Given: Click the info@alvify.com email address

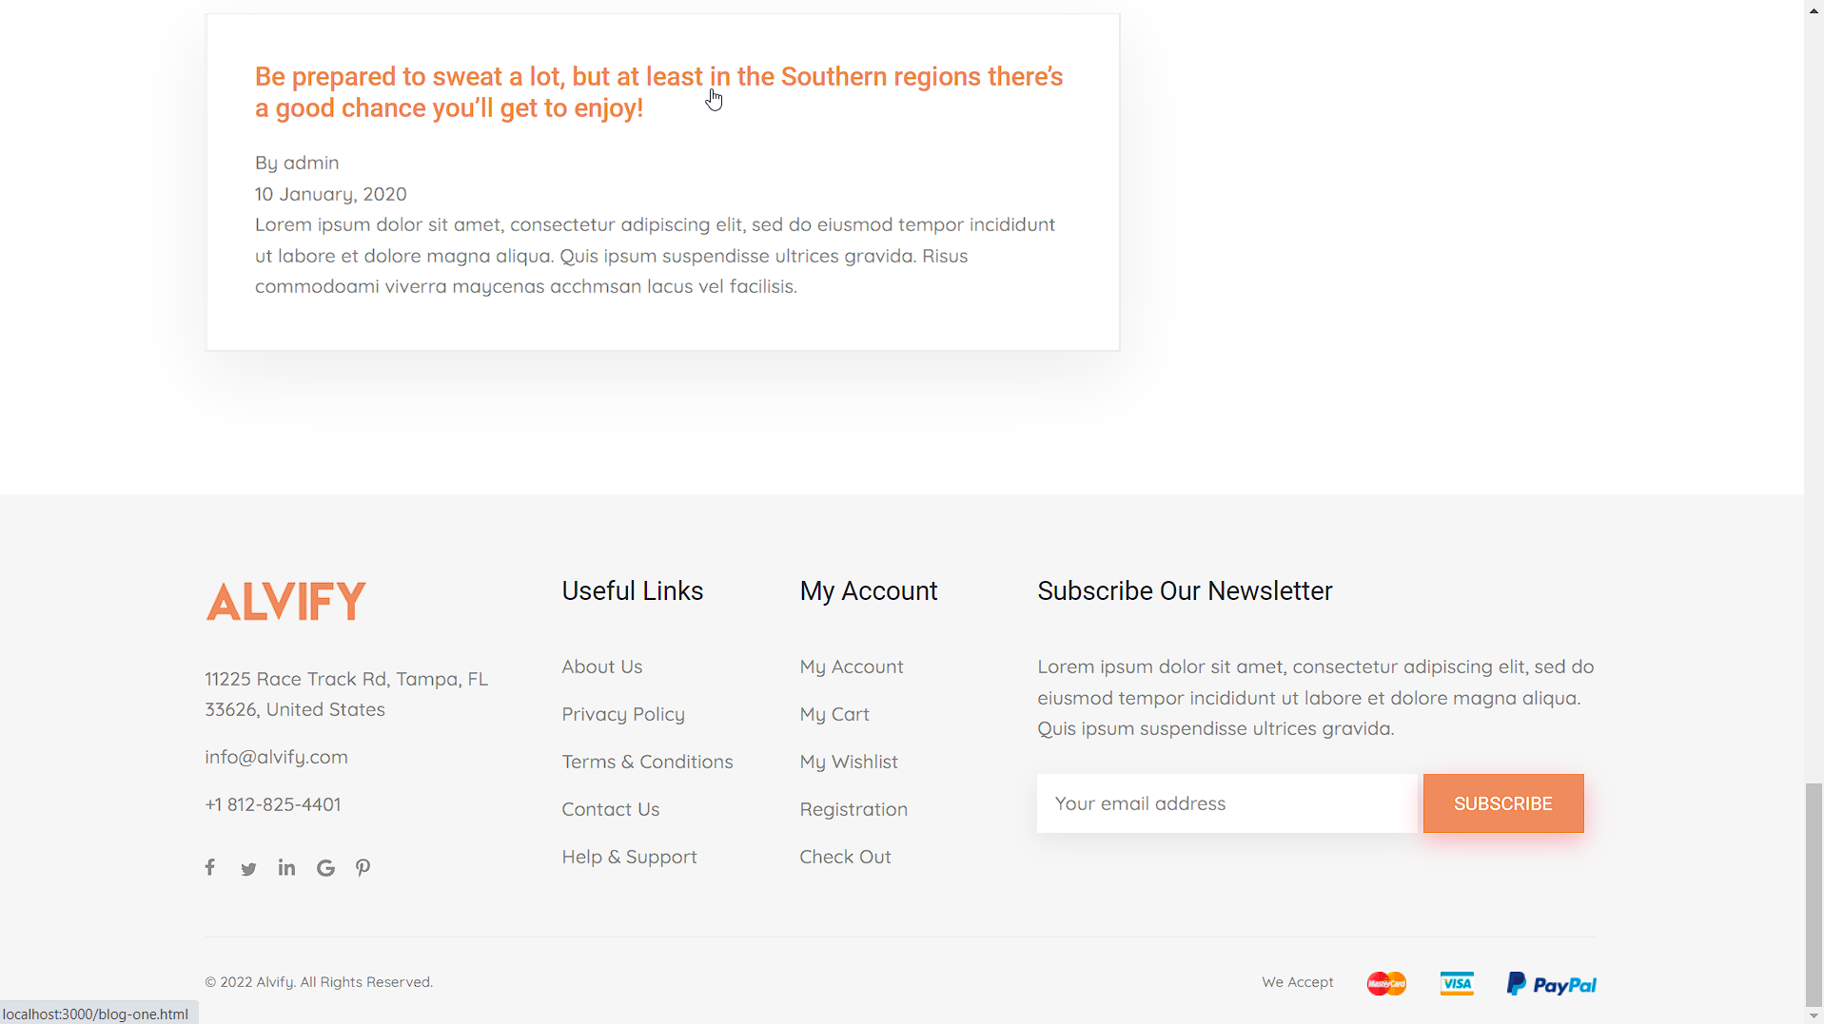Looking at the screenshot, I should (x=276, y=757).
